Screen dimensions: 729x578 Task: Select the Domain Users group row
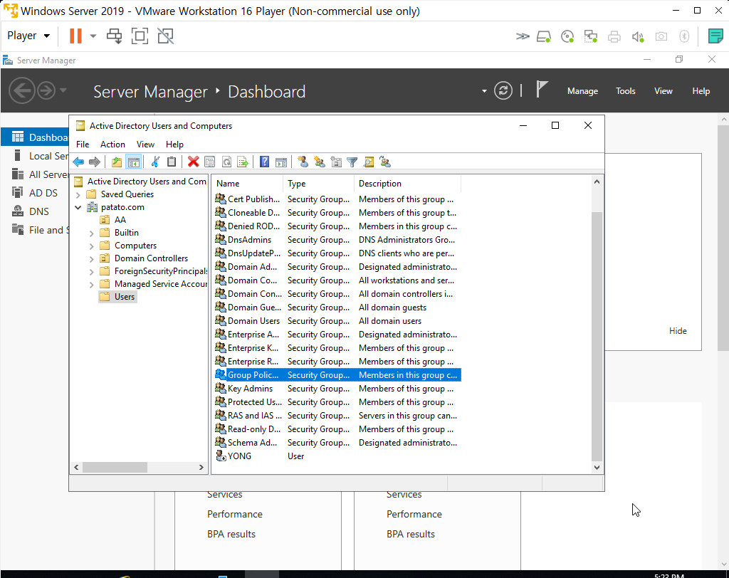[337, 321]
